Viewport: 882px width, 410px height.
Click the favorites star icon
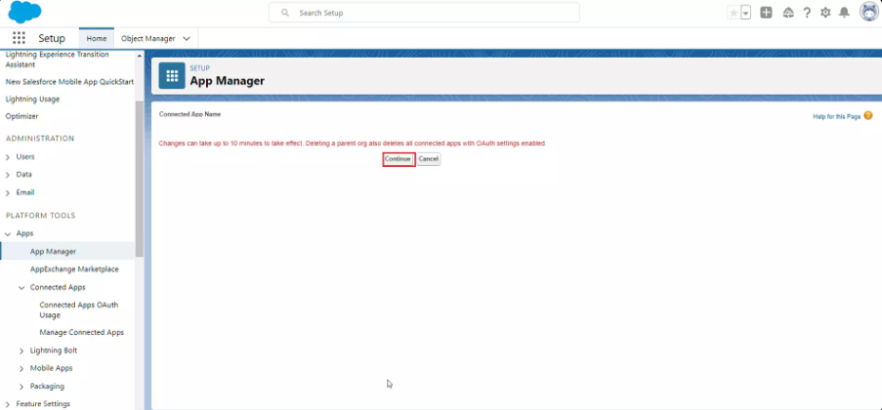point(734,12)
